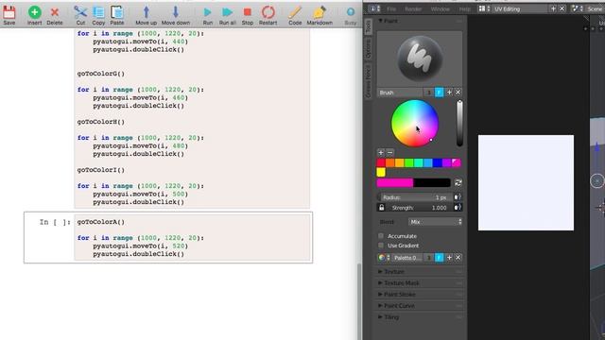Screen dimensions: 605x340
Task: Delete the UV Editing screen layout
Action: [562, 8]
